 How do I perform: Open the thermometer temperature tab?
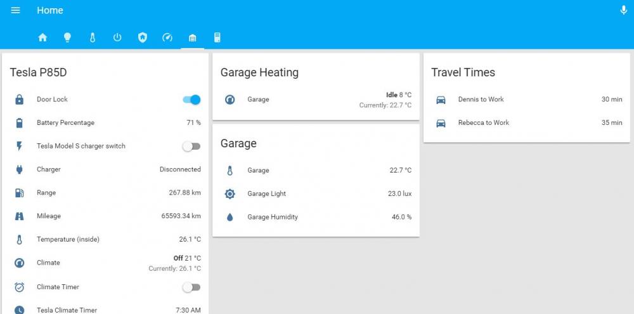(93, 37)
